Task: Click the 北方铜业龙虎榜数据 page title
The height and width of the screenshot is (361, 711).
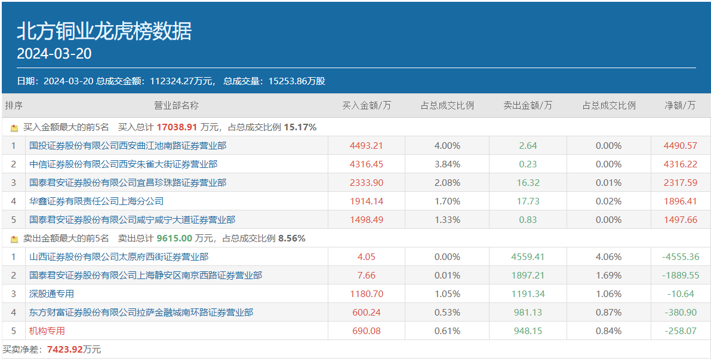Action: (104, 31)
